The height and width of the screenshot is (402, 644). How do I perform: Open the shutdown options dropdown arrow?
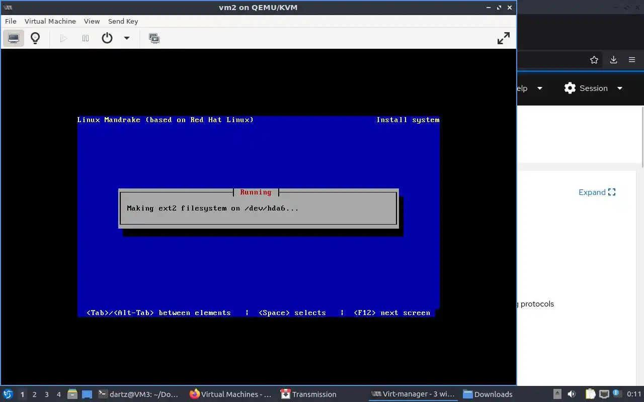pos(127,38)
